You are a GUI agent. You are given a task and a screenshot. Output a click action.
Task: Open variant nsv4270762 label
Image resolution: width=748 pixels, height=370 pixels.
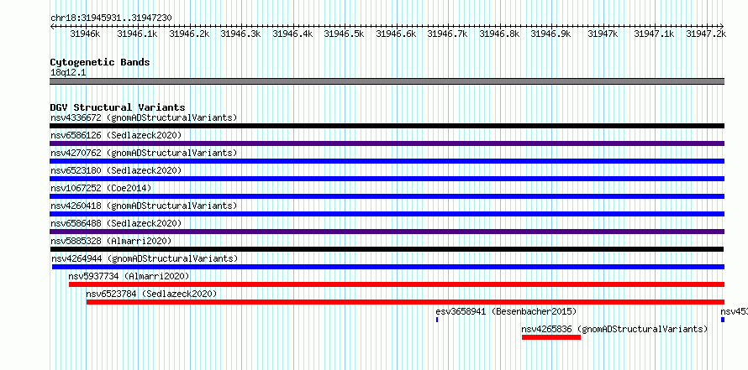[144, 153]
